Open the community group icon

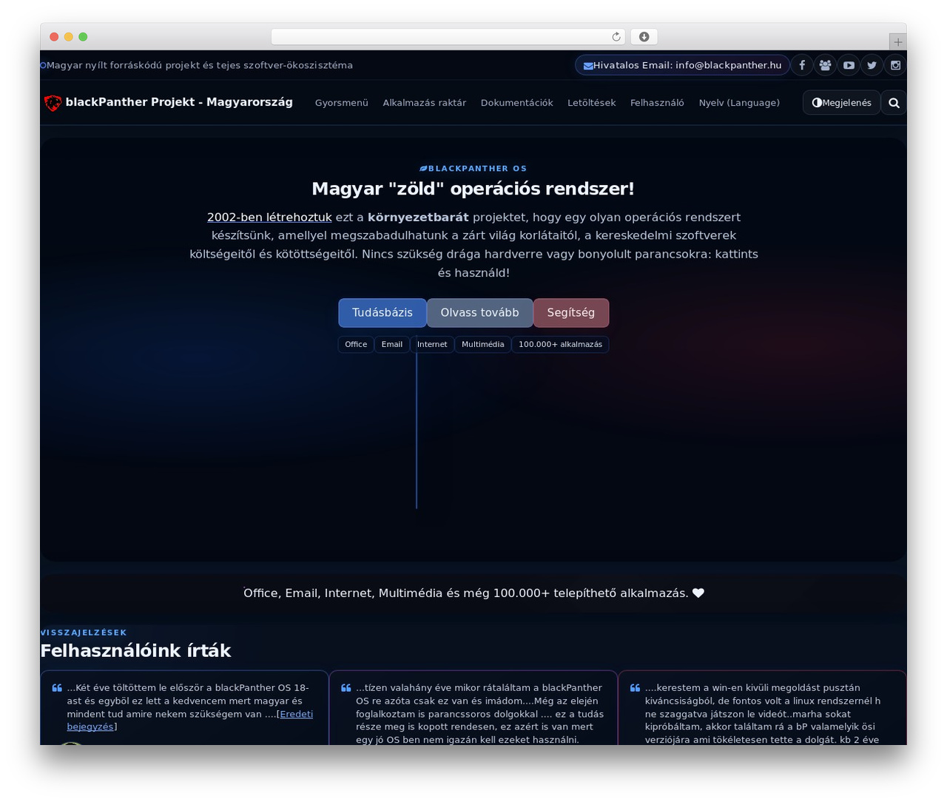click(826, 65)
